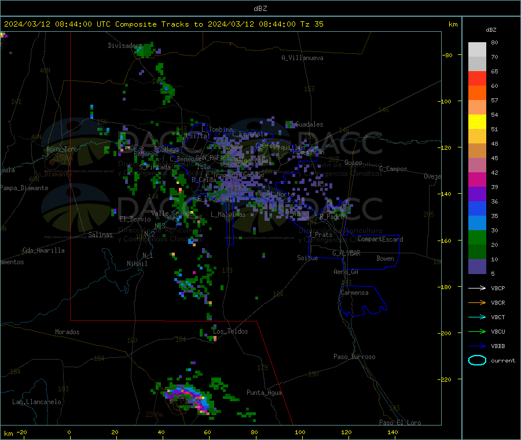The image size is (521, 440).
Task: Pick the slate purple 5-10 dBZ swatch
Action: click(477, 267)
